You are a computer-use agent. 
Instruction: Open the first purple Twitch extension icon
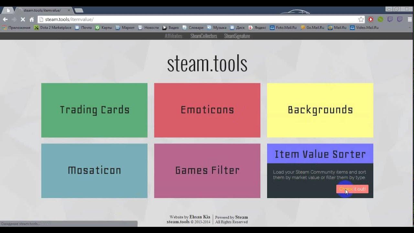coord(390,19)
